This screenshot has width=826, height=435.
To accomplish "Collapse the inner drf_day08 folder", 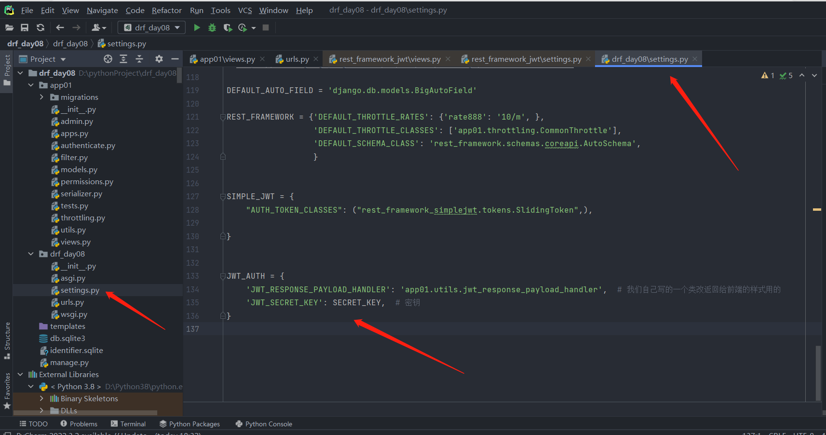I will pyautogui.click(x=31, y=254).
